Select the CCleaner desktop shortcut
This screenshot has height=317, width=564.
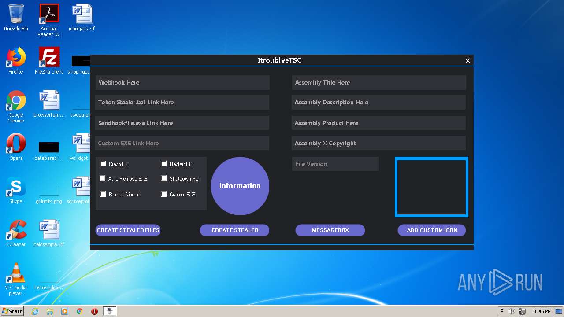click(x=16, y=233)
